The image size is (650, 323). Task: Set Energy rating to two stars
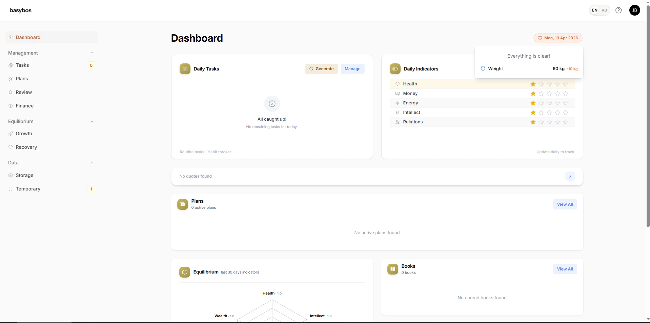[x=541, y=103]
